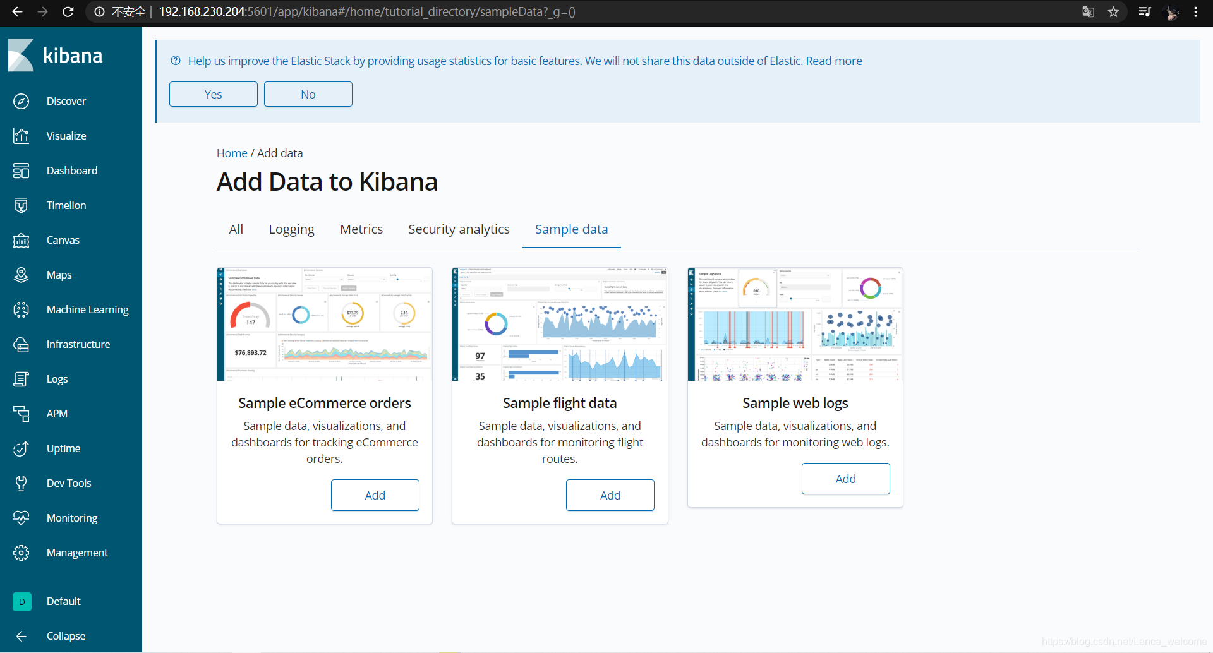Open the Chrome browser menu
The height and width of the screenshot is (653, 1213).
[x=1196, y=11]
